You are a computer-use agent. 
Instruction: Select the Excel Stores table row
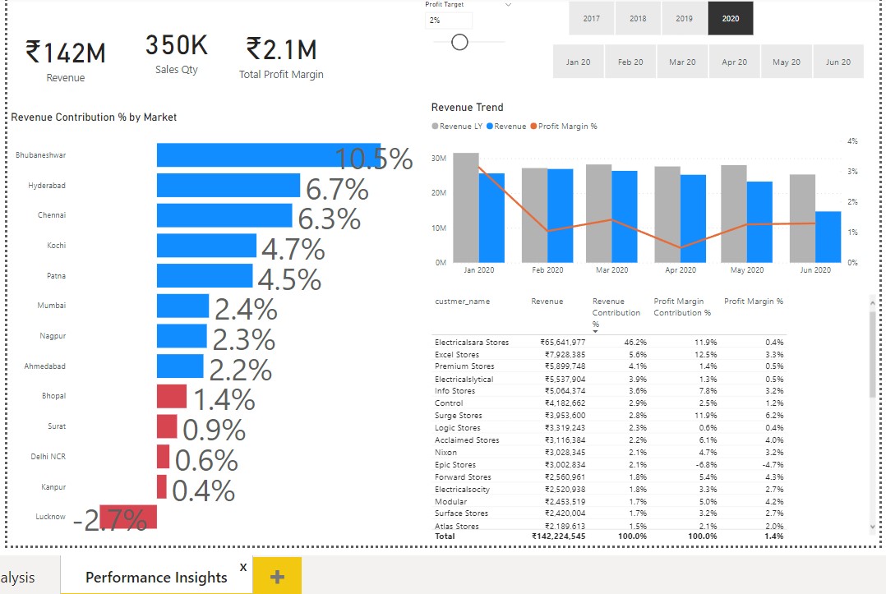609,355
